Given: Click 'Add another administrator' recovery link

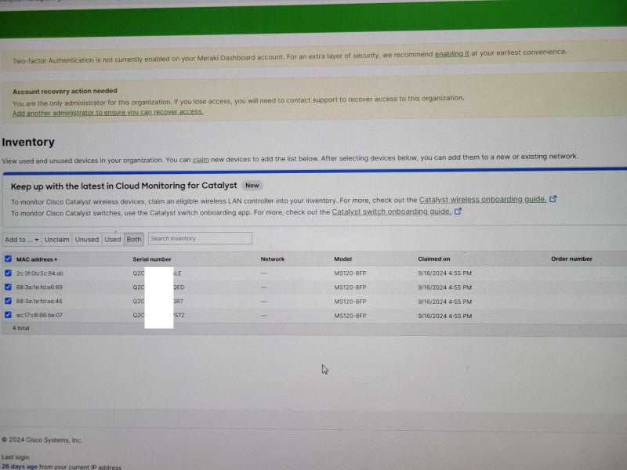Looking at the screenshot, I should coord(108,112).
